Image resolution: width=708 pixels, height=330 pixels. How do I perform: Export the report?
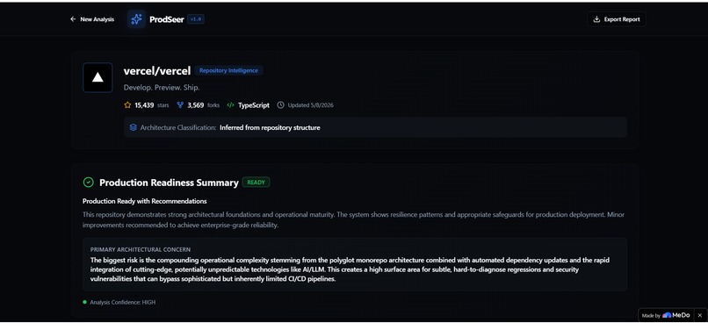click(617, 19)
